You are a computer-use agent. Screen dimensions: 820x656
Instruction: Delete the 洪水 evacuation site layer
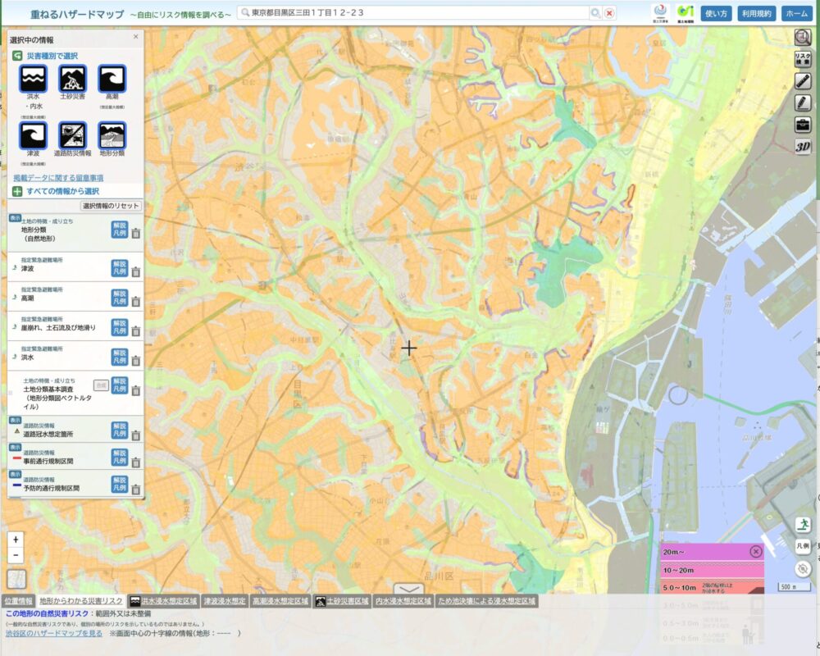coord(136,361)
